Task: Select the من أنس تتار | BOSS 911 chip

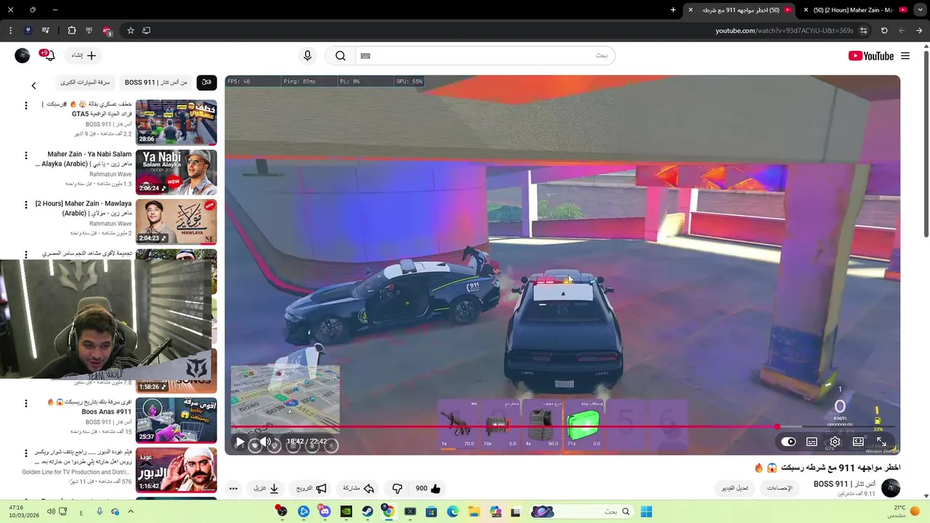Action: (x=156, y=83)
